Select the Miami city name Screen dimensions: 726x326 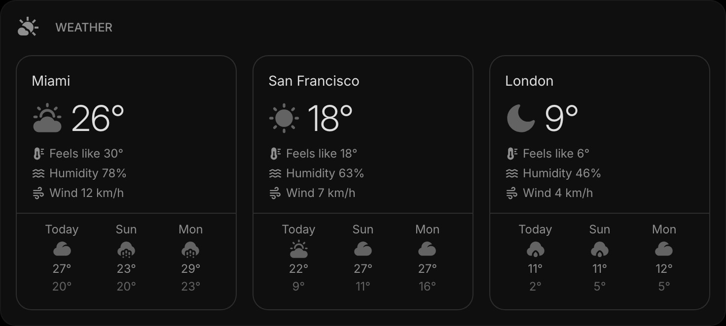tap(51, 81)
